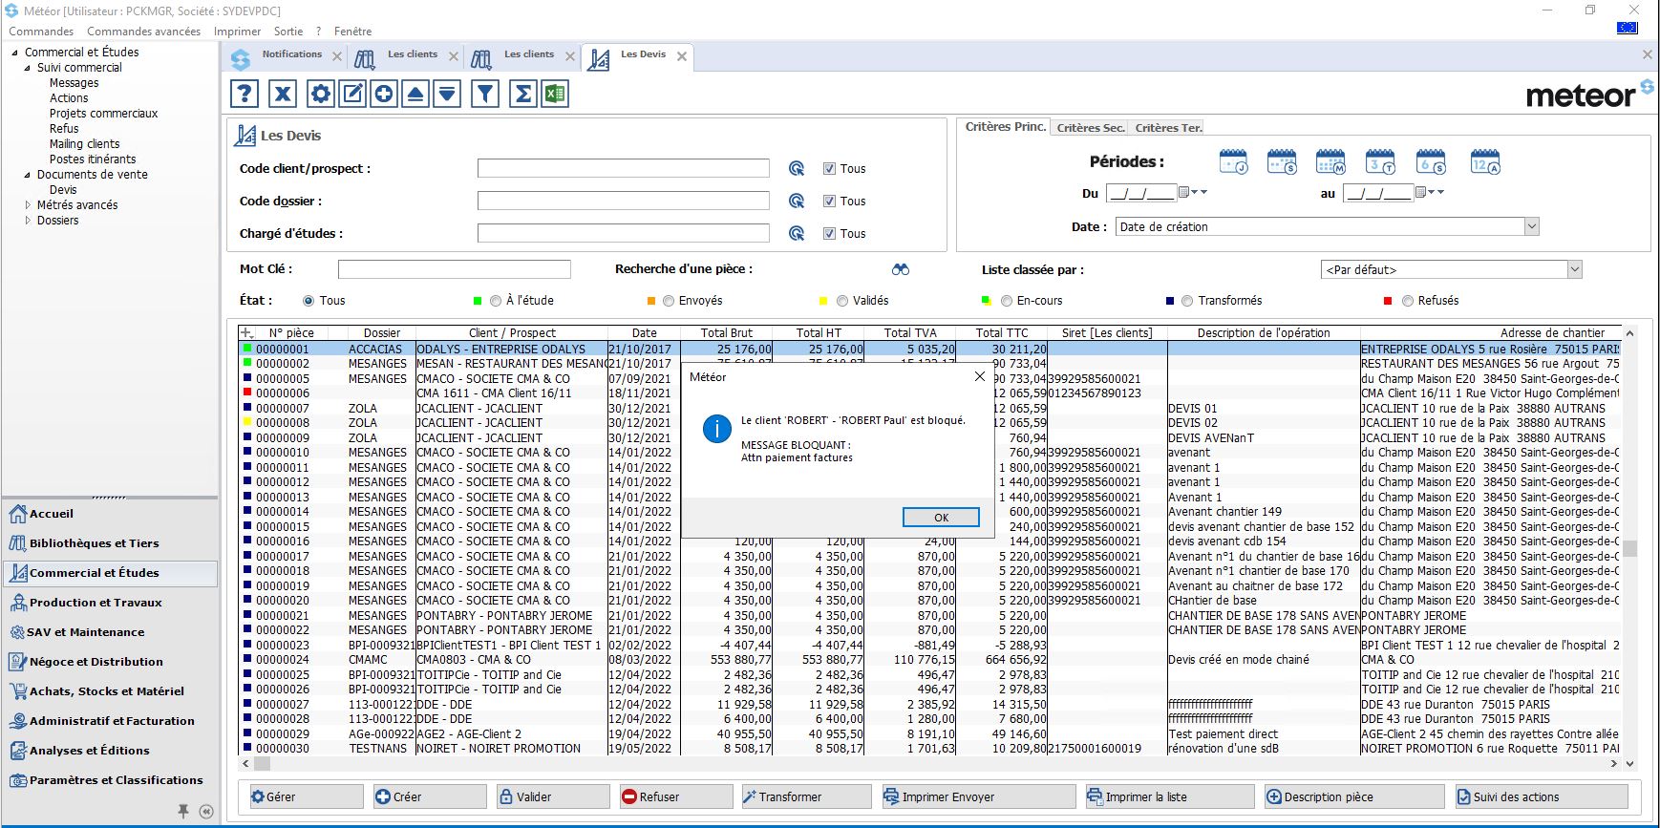Click the edit pencil toolbar icon
Image resolution: width=1660 pixels, height=828 pixels.
pos(352,94)
